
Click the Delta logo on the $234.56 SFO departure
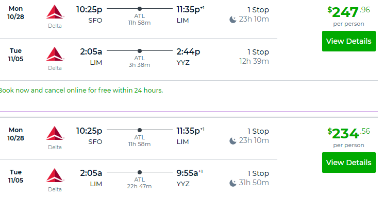(x=55, y=133)
